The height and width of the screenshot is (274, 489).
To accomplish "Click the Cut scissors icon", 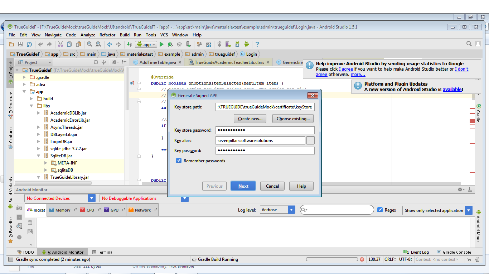I will point(60,44).
